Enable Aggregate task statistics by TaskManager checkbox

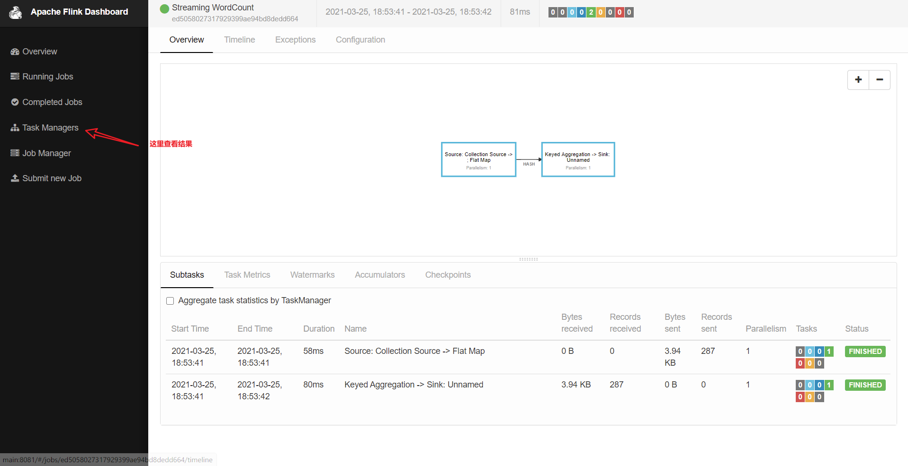pos(170,301)
